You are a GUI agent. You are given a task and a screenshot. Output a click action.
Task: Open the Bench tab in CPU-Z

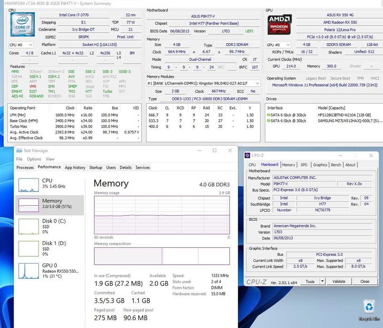tap(336, 165)
